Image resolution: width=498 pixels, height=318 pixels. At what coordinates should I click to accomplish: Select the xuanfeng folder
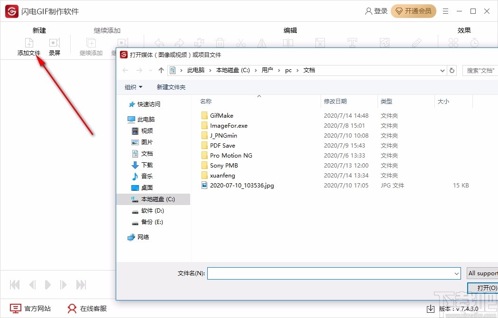point(218,175)
